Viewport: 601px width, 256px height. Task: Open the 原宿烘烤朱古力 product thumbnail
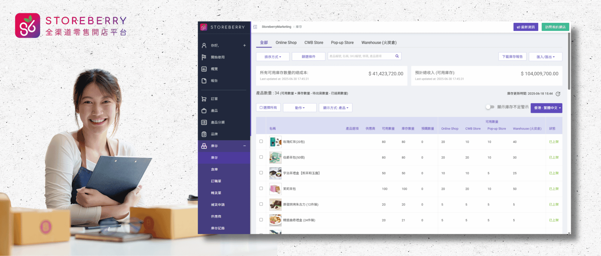pos(275,204)
